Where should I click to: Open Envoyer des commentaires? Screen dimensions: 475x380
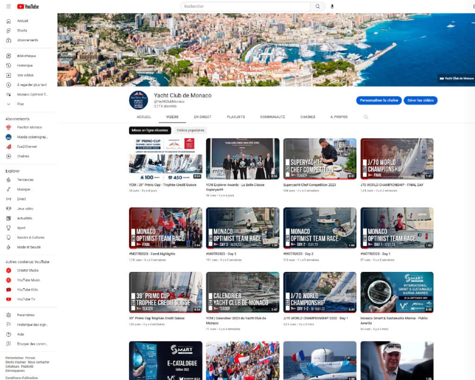click(x=32, y=344)
